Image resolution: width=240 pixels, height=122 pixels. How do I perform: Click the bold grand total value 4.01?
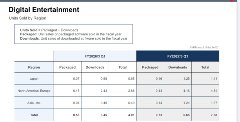131,115
